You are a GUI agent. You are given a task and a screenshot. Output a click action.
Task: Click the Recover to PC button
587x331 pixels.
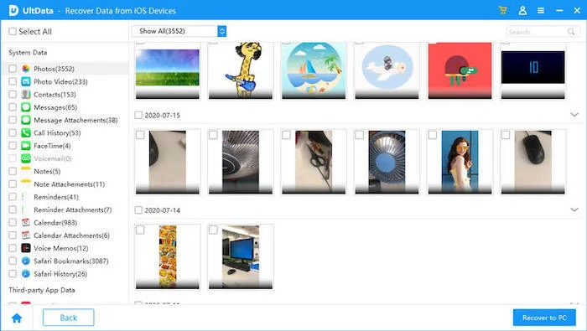[x=544, y=318]
